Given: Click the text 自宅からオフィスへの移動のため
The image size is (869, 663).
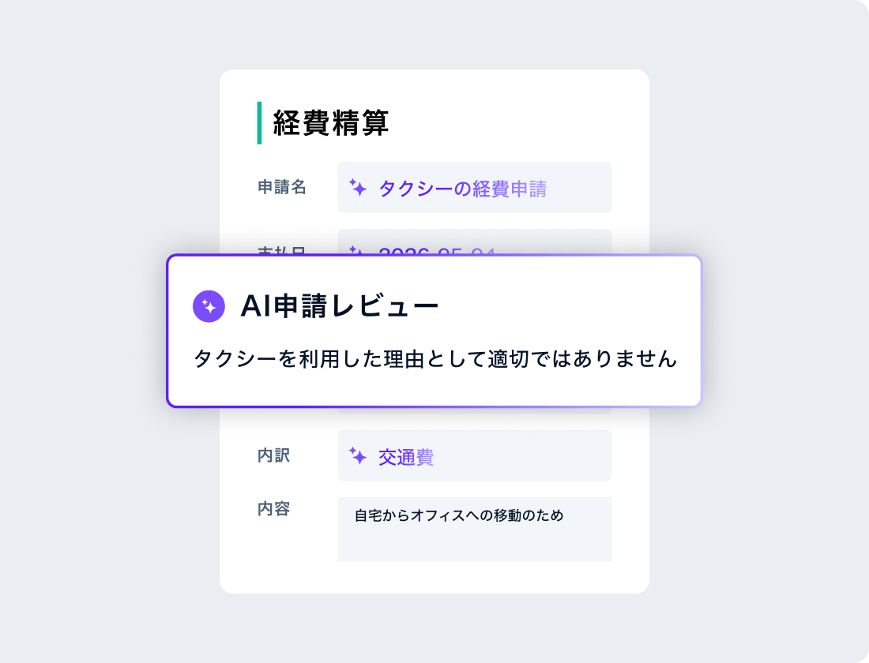Looking at the screenshot, I should [x=459, y=516].
